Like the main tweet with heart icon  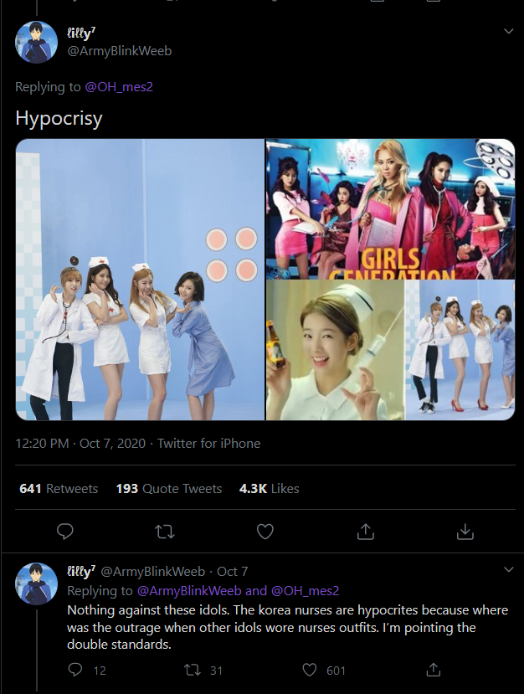(265, 531)
